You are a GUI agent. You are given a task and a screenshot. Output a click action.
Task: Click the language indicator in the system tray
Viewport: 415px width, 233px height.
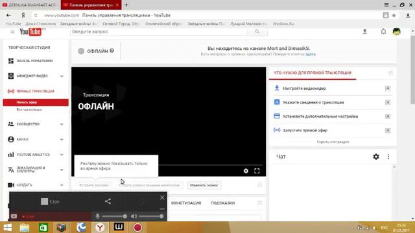pyautogui.click(x=385, y=227)
